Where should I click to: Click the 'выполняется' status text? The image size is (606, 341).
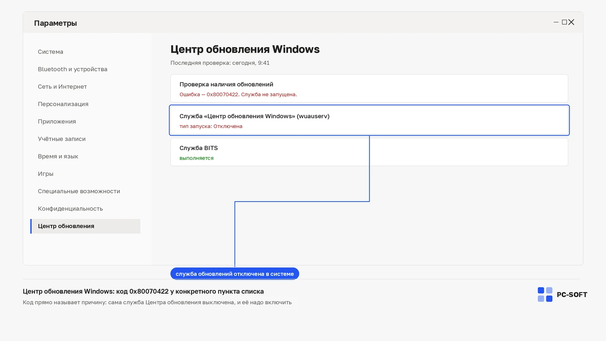[197, 158]
